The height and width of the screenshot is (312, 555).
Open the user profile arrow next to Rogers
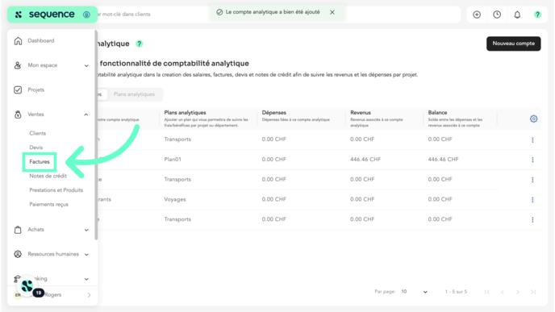89,295
